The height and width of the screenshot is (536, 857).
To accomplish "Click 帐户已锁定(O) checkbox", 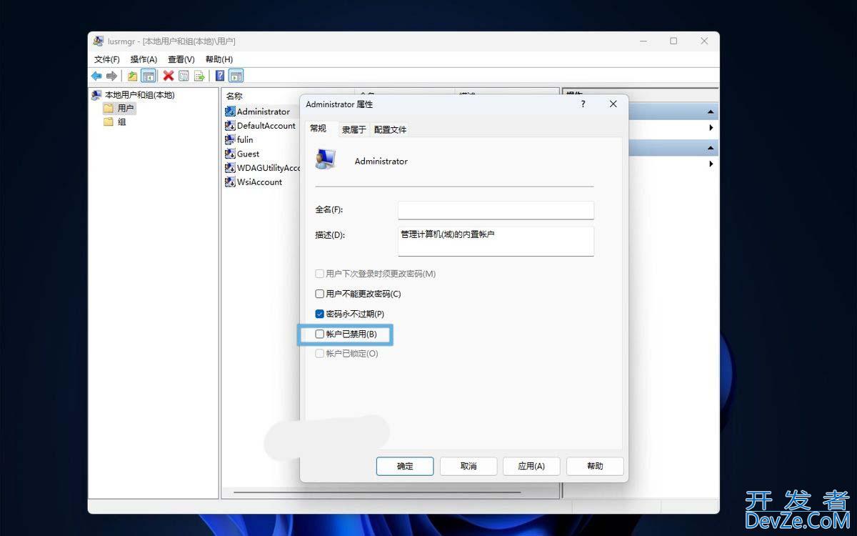I will (x=319, y=354).
